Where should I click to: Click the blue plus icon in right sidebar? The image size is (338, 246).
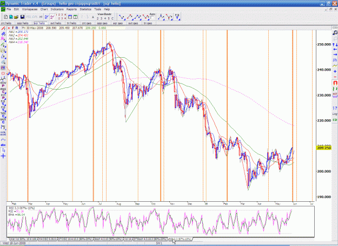pos(335,71)
